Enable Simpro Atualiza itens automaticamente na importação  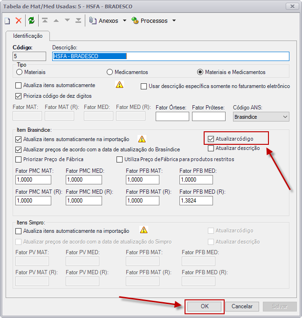click(19, 231)
